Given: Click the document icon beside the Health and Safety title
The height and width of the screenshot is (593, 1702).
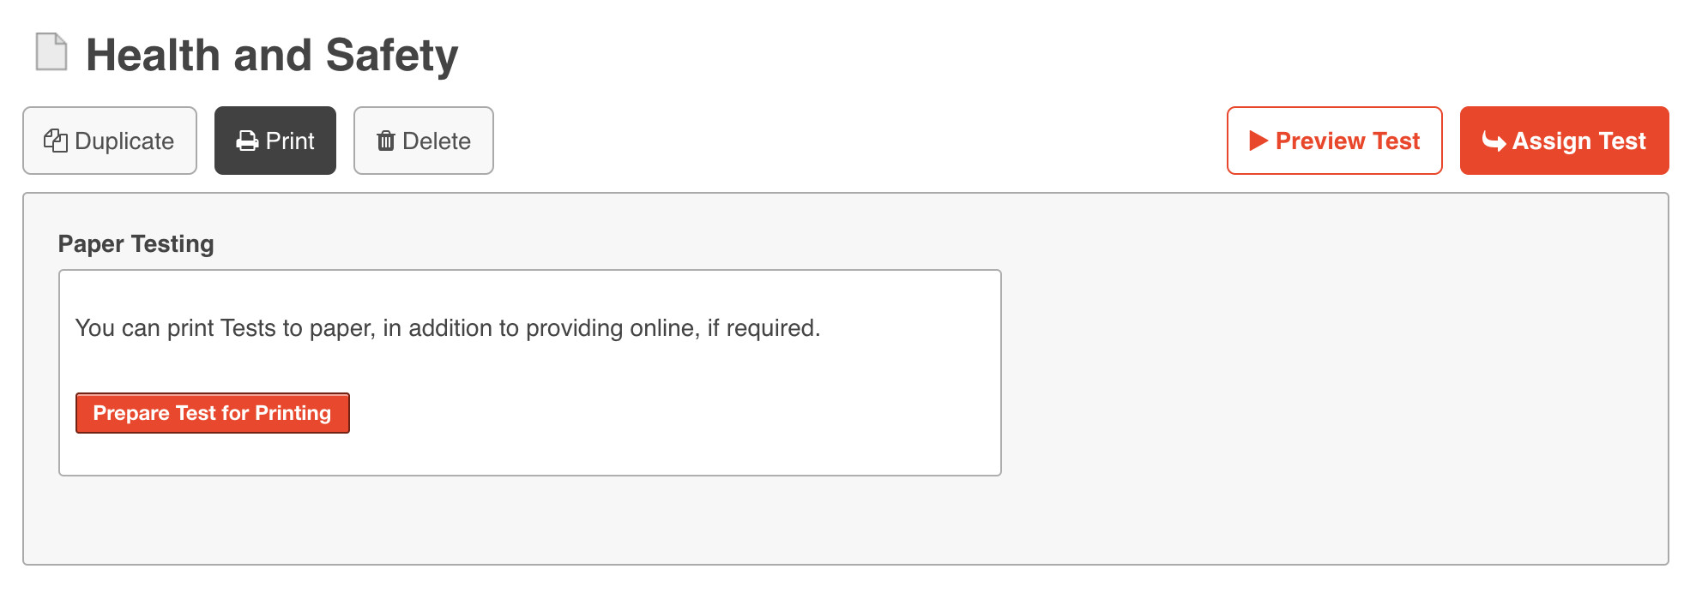Looking at the screenshot, I should [x=51, y=52].
